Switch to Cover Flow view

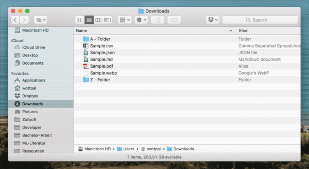pyautogui.click(x=108, y=20)
